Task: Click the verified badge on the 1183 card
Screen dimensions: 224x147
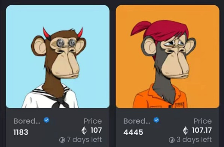Action: click(46, 120)
